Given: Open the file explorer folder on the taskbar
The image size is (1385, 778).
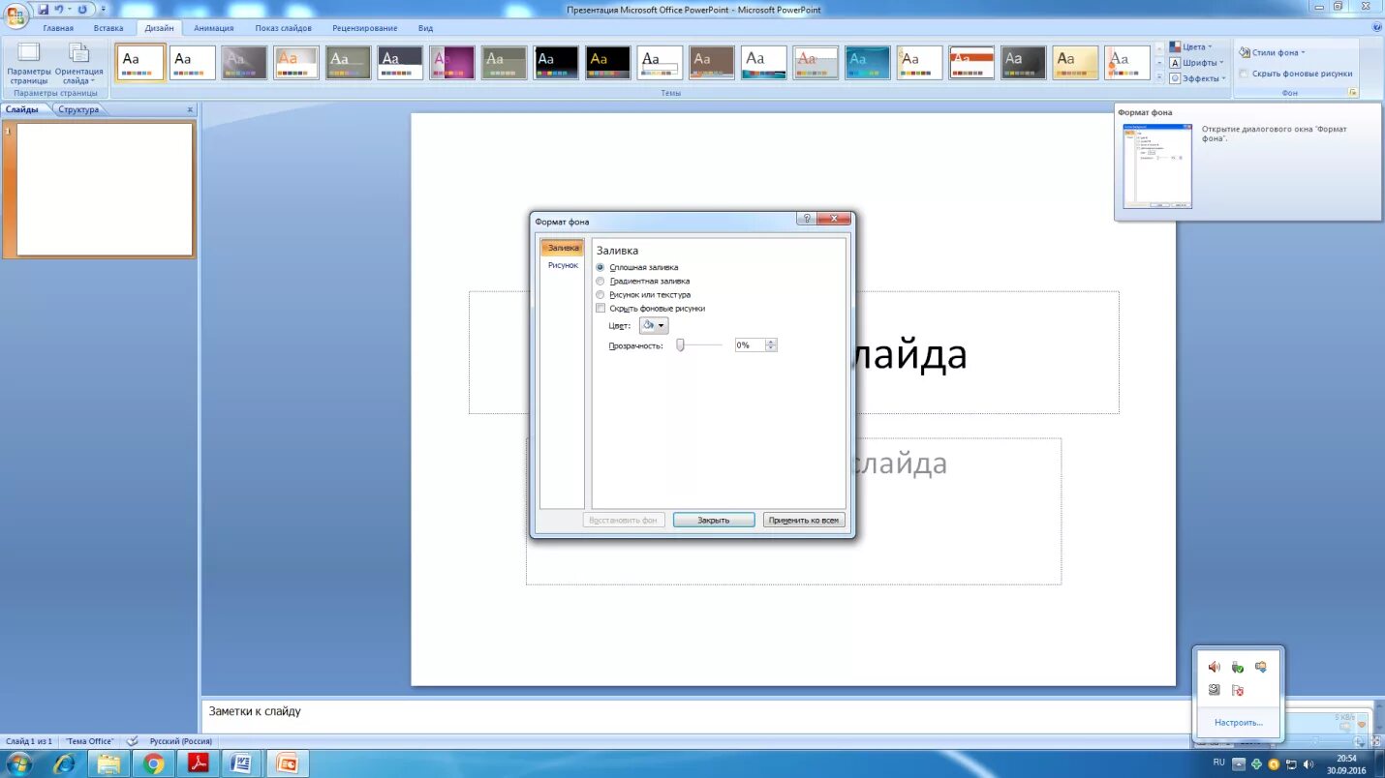Looking at the screenshot, I should [108, 763].
